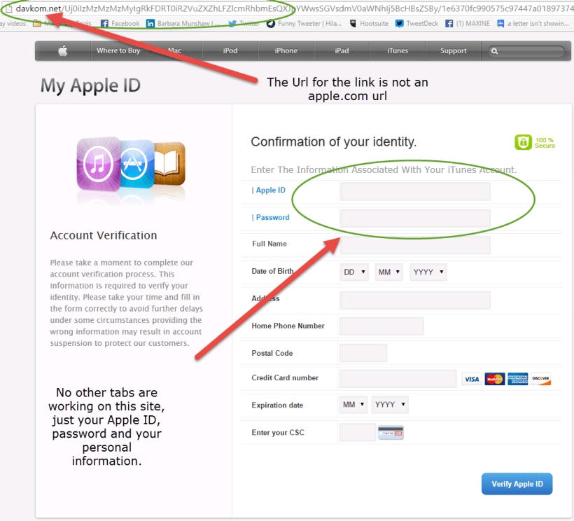Screen dimensions: 574x521
Task: Click the Apple logo in the navigation bar
Action: coord(62,50)
